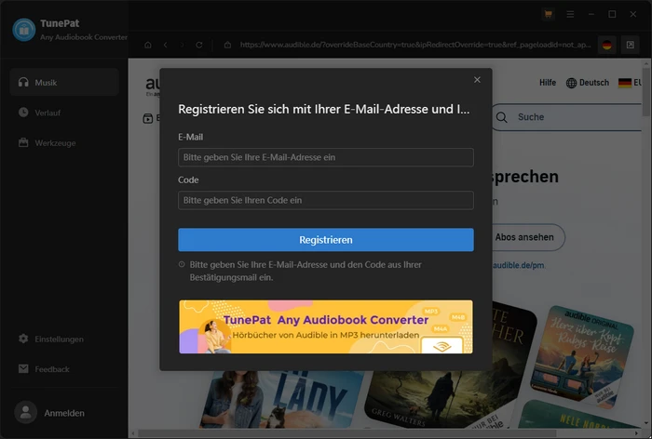Maximize the TunePat window

tap(612, 14)
